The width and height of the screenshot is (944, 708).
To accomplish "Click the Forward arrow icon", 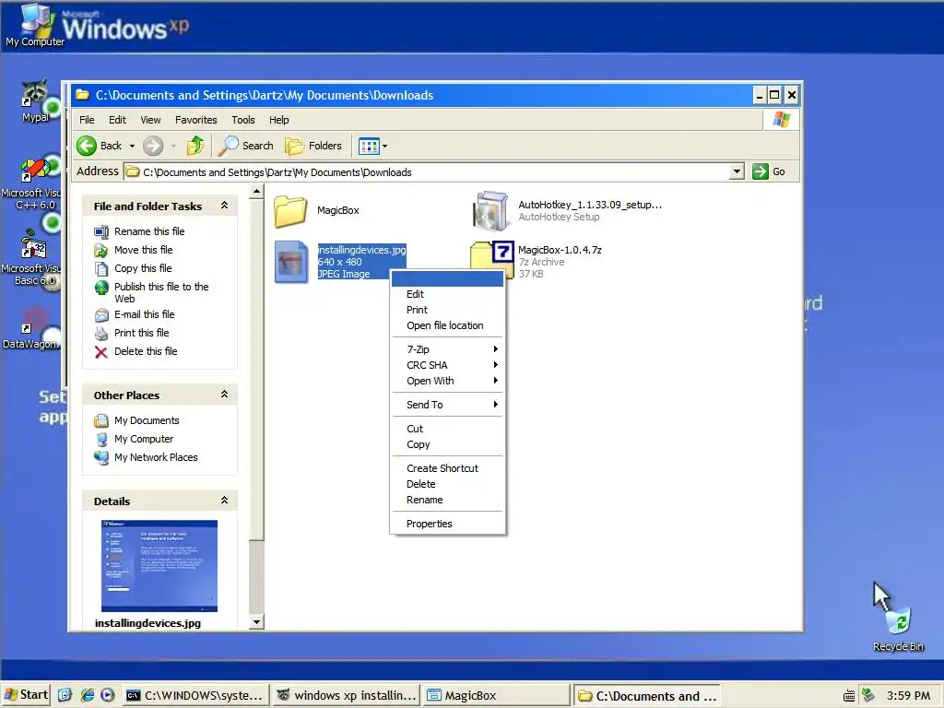I will click(x=153, y=146).
